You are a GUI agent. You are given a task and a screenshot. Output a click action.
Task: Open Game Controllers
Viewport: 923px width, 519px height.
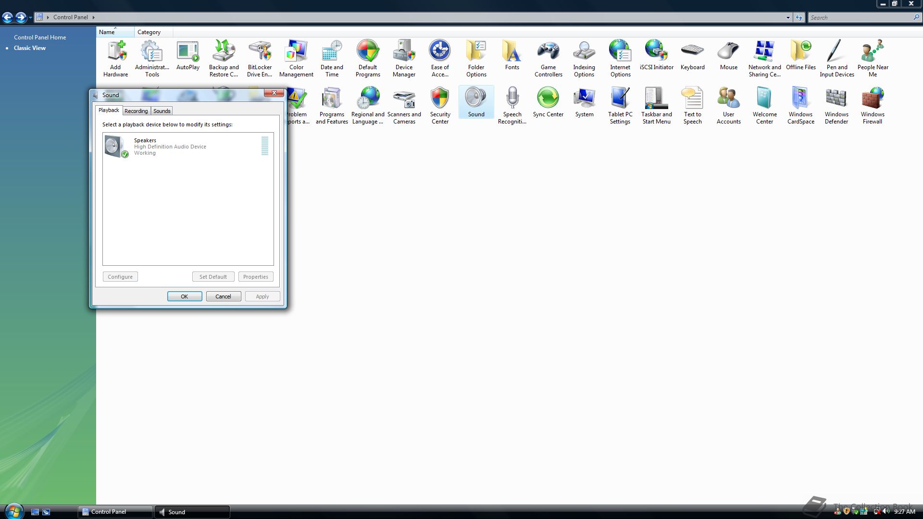(x=549, y=58)
